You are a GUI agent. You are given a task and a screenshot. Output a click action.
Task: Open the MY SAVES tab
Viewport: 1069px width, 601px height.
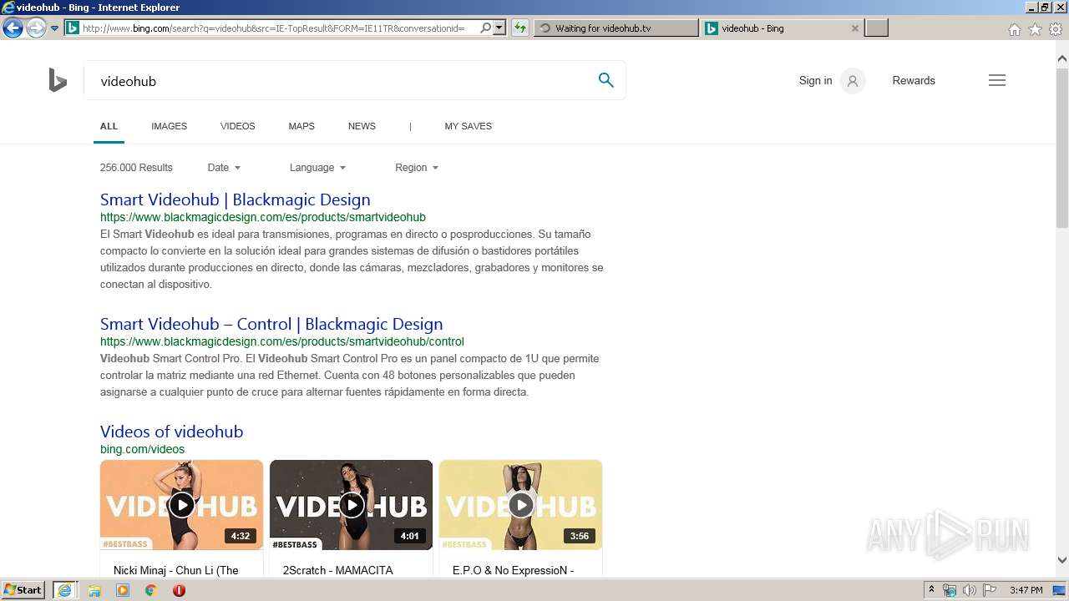468,127
